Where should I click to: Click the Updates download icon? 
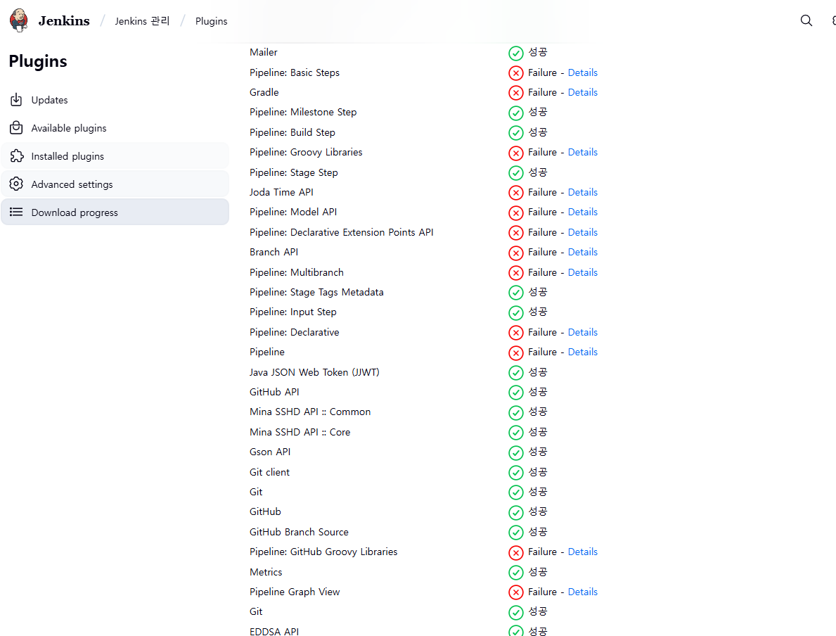[x=17, y=100]
